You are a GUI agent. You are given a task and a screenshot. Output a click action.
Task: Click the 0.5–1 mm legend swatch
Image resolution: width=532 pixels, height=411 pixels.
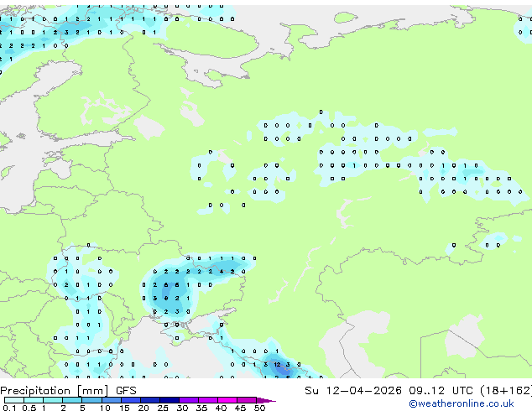click(34, 400)
